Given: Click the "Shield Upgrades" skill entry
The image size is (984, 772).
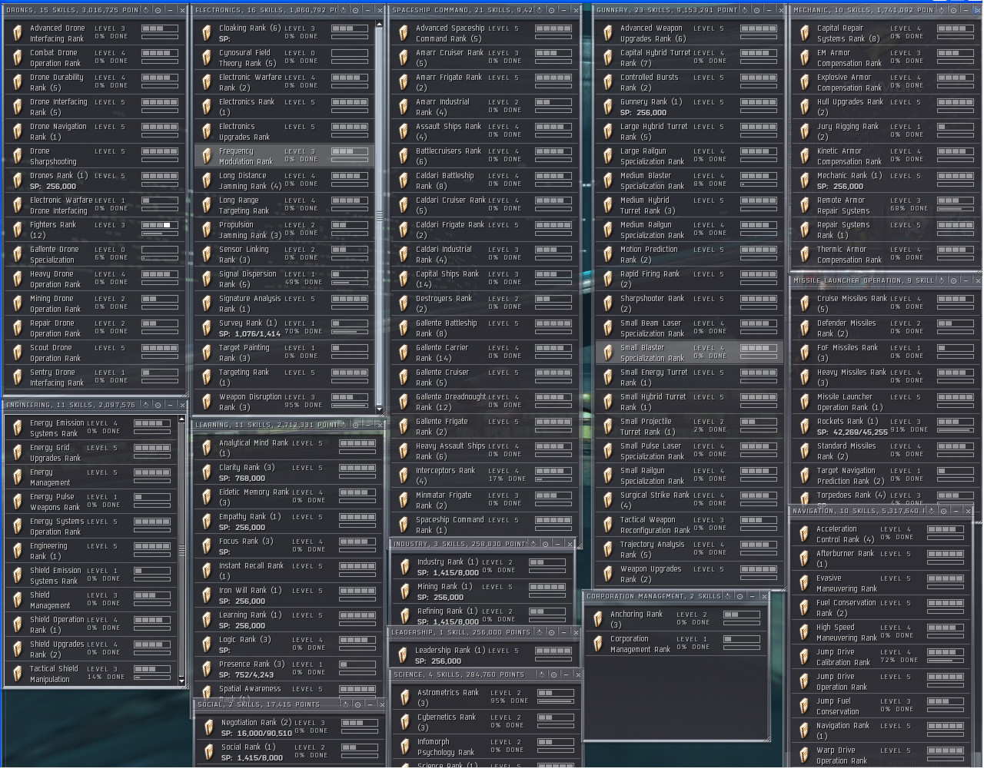Looking at the screenshot, I should (x=91, y=649).
